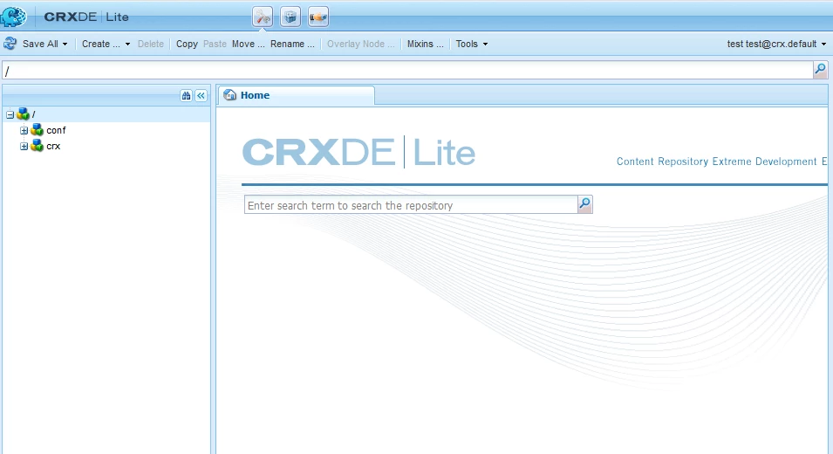Viewport: 833px width, 454px height.
Task: Click Copy in the toolbar
Action: pos(187,45)
